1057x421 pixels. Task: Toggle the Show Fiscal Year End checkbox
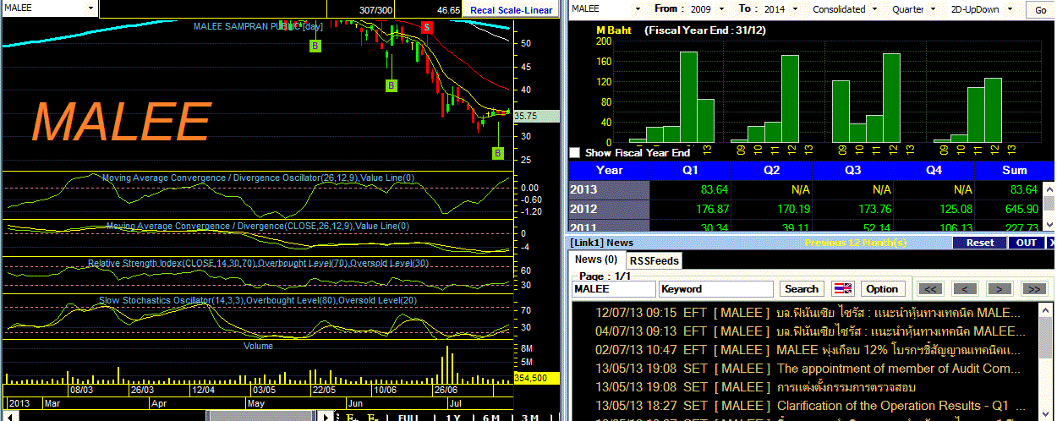[x=575, y=153]
